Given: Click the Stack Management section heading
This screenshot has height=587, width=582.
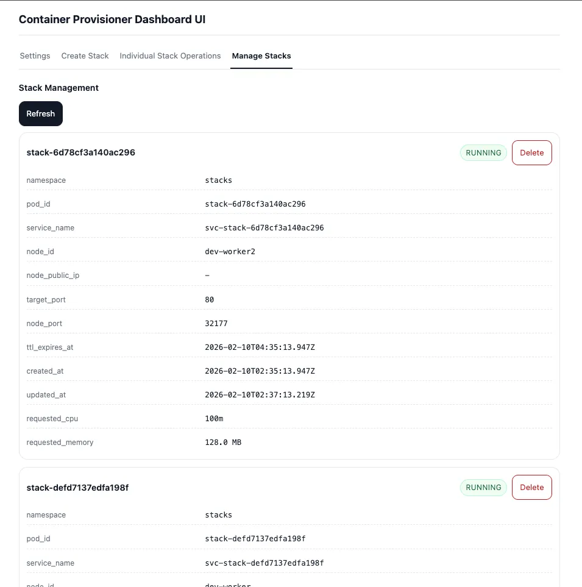Looking at the screenshot, I should pos(59,88).
